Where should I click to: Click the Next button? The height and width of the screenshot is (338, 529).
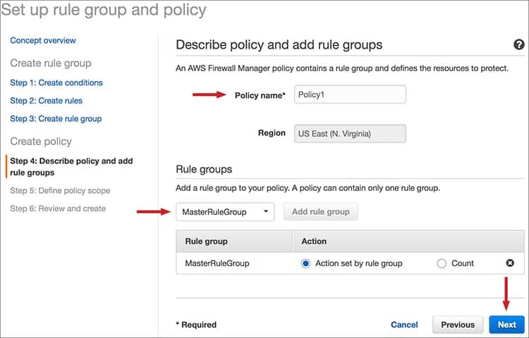click(506, 325)
